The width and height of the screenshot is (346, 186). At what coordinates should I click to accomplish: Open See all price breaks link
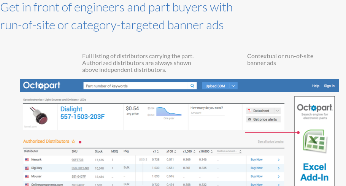pyautogui.click(x=271, y=141)
